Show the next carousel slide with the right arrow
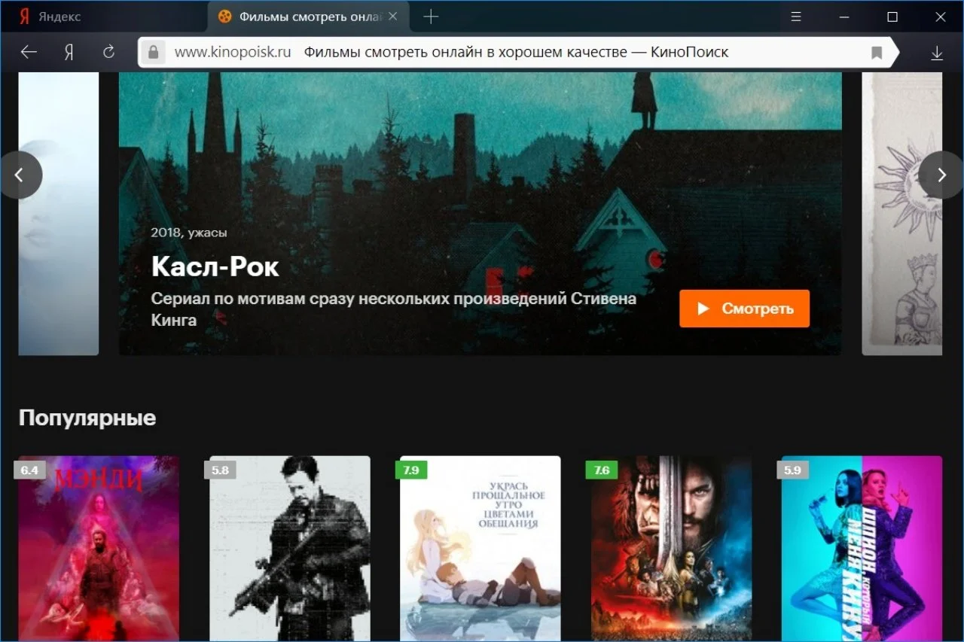The width and height of the screenshot is (964, 642). [x=941, y=175]
